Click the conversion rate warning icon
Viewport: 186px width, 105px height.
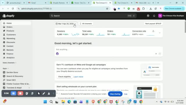point(153,31)
